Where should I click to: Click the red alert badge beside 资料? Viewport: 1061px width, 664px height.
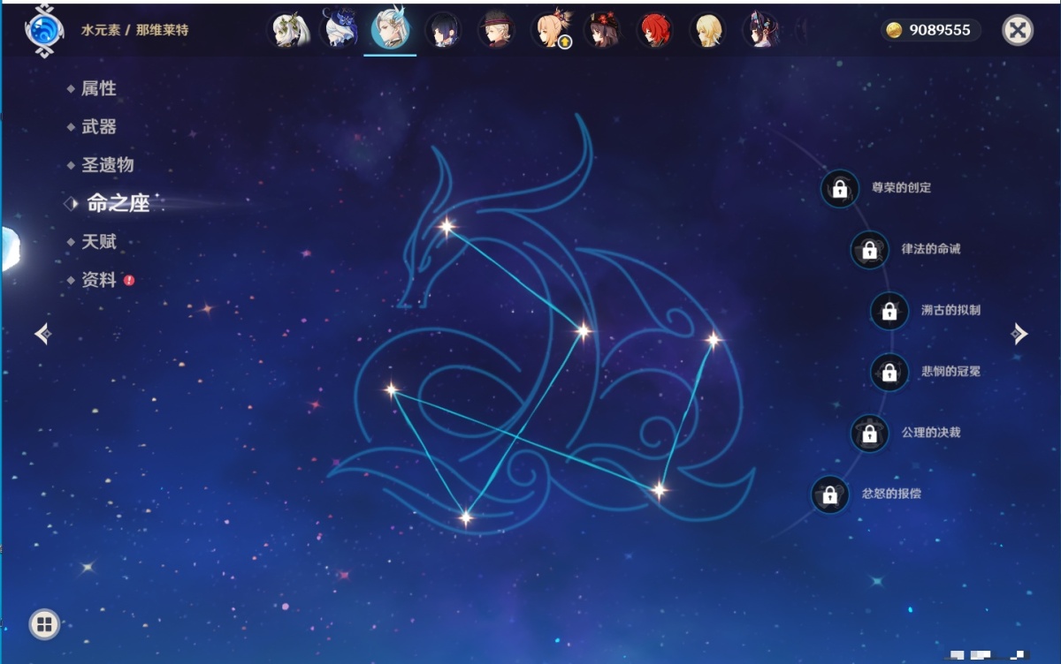click(129, 280)
